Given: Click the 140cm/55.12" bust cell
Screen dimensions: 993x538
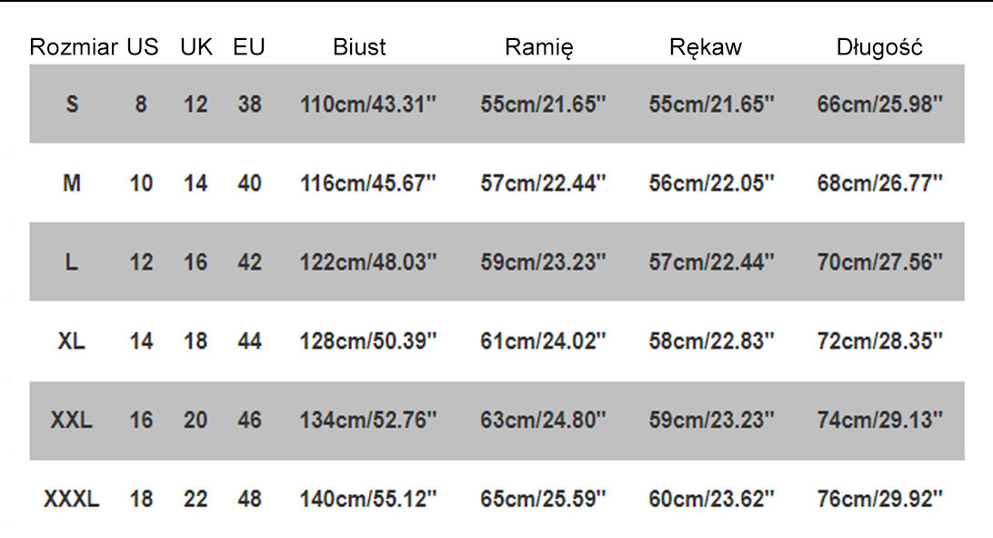Looking at the screenshot, I should [369, 499].
